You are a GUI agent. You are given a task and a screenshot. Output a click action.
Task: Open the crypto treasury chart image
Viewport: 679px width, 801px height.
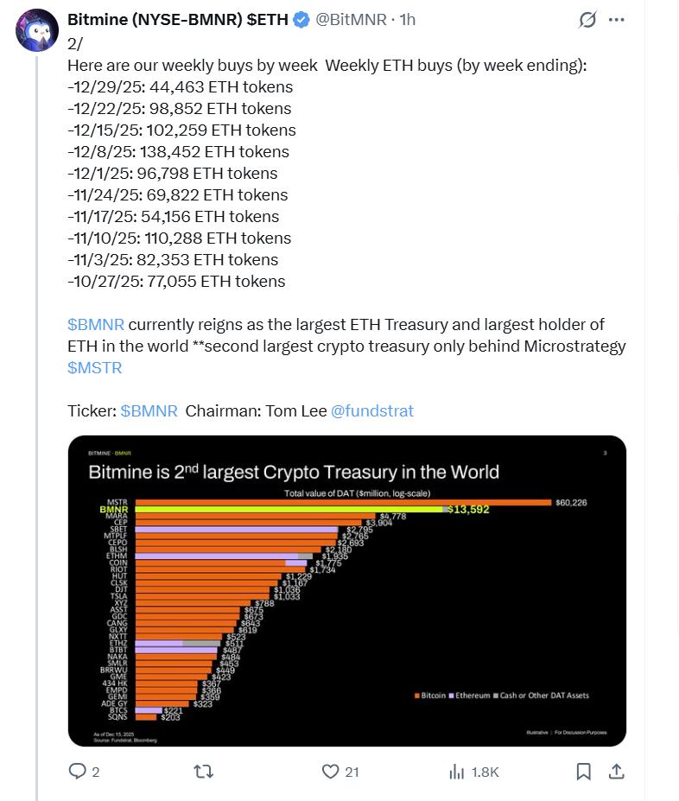click(x=346, y=590)
